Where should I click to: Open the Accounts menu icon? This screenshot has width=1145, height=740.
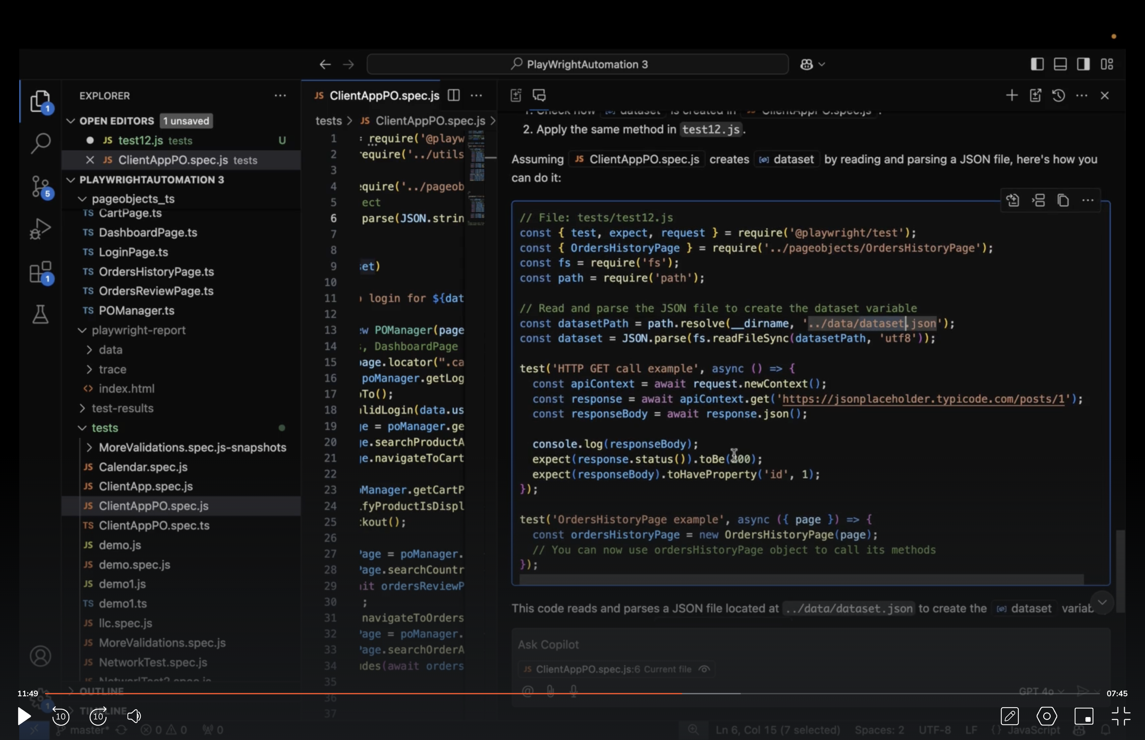(x=40, y=656)
